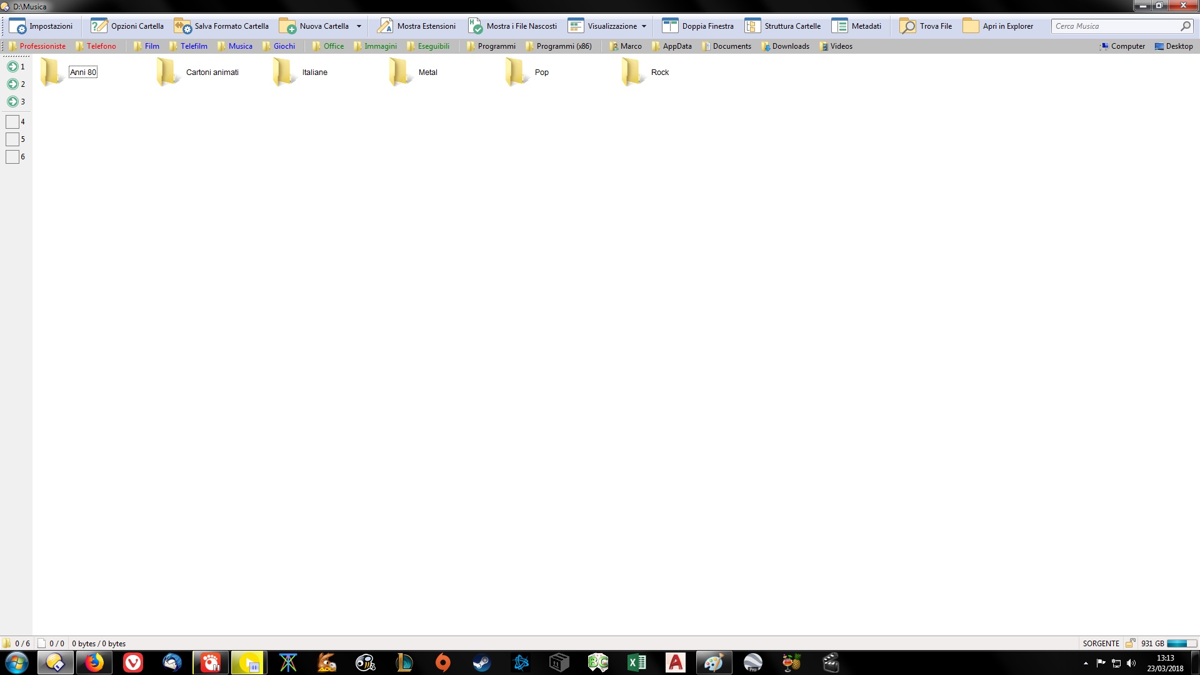Open Opzioni Cartella folder options
Screen dimensions: 1200x675
[x=127, y=26]
